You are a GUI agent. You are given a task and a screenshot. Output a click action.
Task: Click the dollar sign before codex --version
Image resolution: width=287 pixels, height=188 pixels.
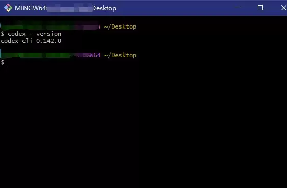pos(2,34)
